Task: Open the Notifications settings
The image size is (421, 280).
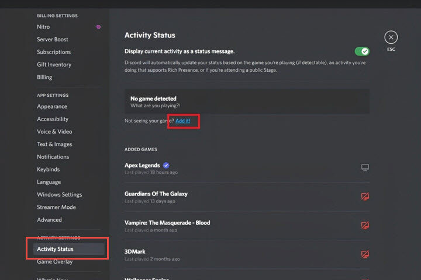Action: (53, 157)
